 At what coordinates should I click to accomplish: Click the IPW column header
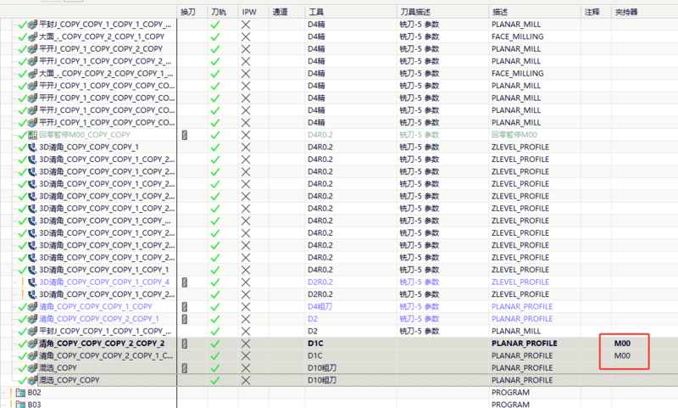[249, 12]
